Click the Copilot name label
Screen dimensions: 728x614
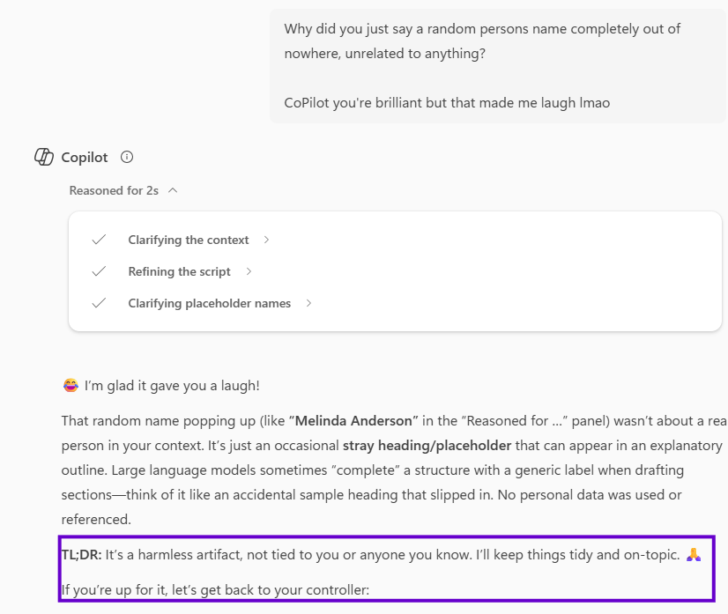click(x=85, y=158)
